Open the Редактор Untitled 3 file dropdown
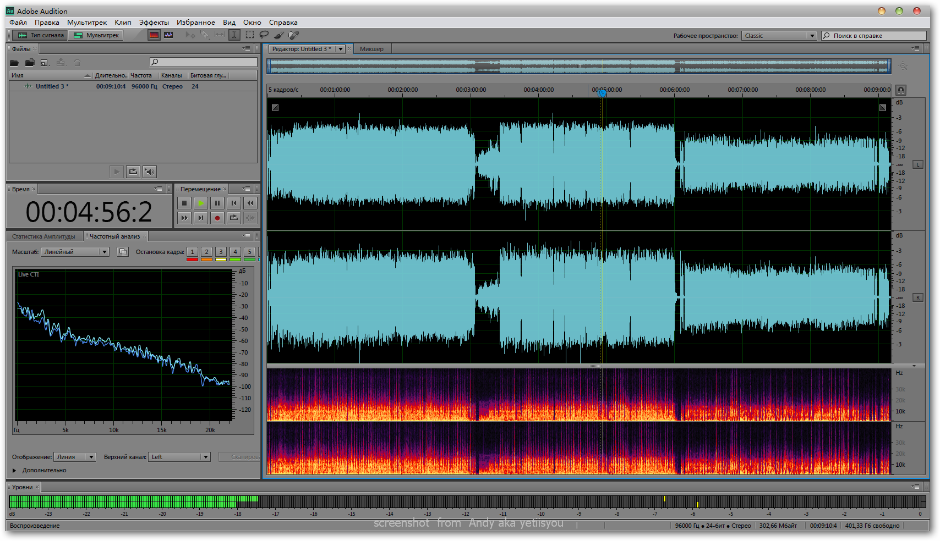Screen dimensions: 940x541 coord(341,49)
